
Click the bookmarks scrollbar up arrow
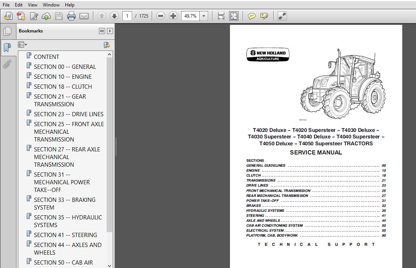[109, 54]
